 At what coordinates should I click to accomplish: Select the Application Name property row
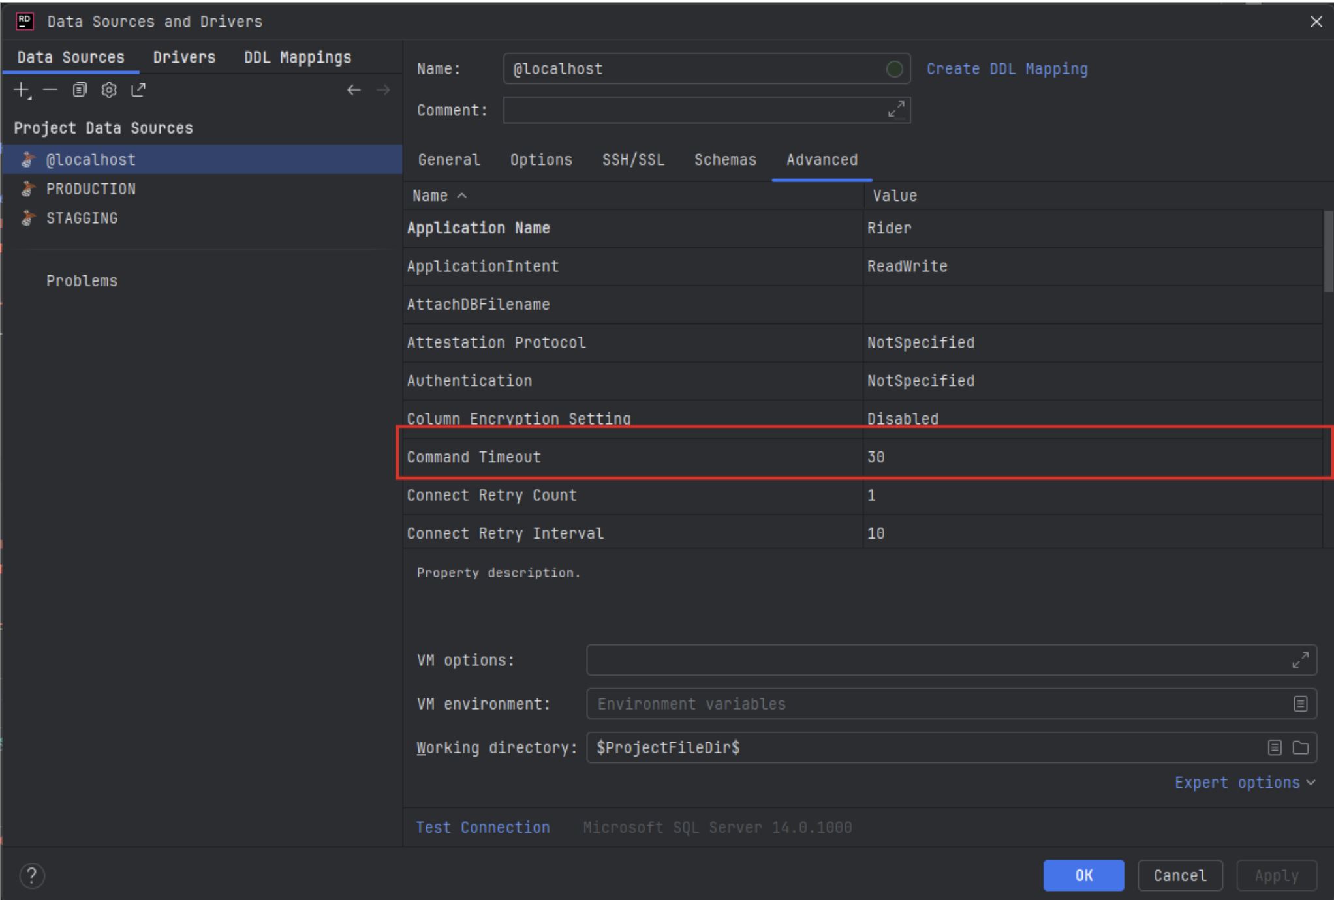click(633, 228)
